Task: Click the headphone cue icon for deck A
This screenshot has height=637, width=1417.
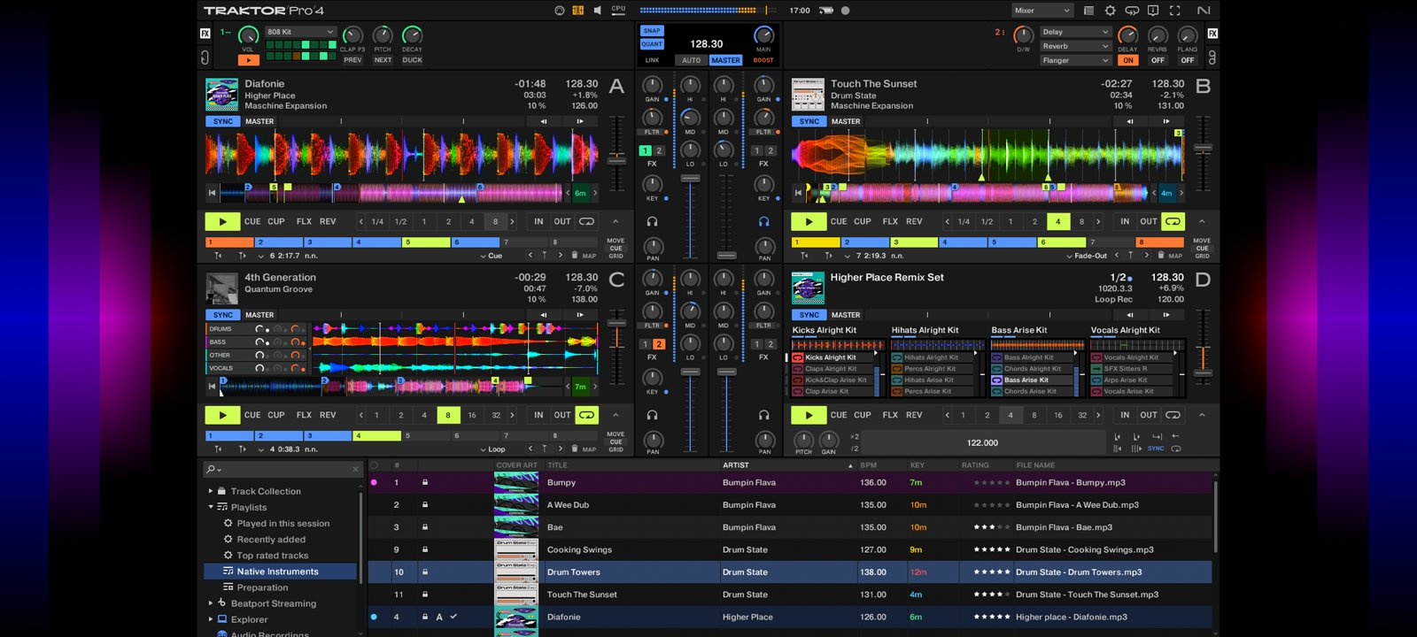Action: point(652,222)
